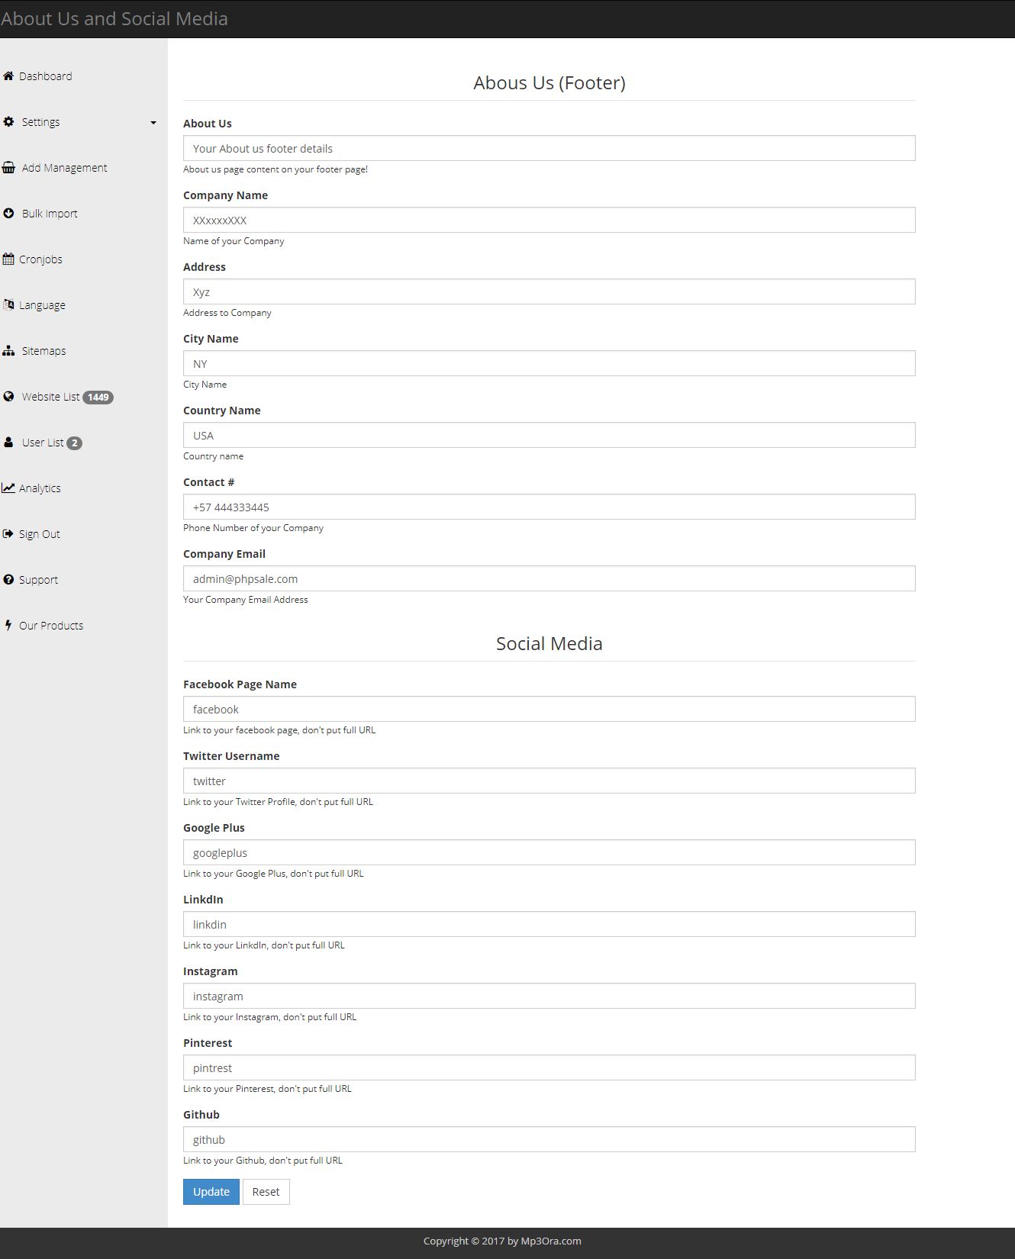Click the Cronjobs calendar icon
The height and width of the screenshot is (1259, 1015).
[8, 259]
